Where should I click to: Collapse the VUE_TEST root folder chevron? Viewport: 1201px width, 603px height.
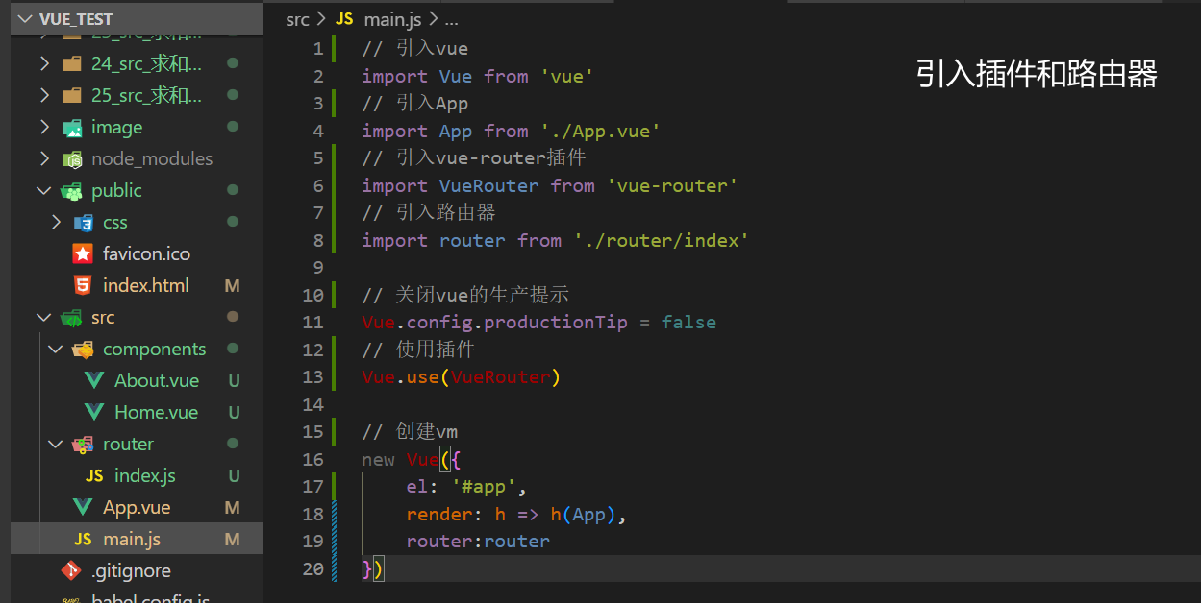(x=25, y=19)
